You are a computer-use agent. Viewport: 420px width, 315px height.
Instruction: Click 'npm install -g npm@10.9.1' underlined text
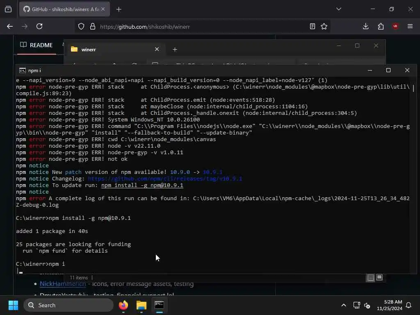(x=142, y=185)
